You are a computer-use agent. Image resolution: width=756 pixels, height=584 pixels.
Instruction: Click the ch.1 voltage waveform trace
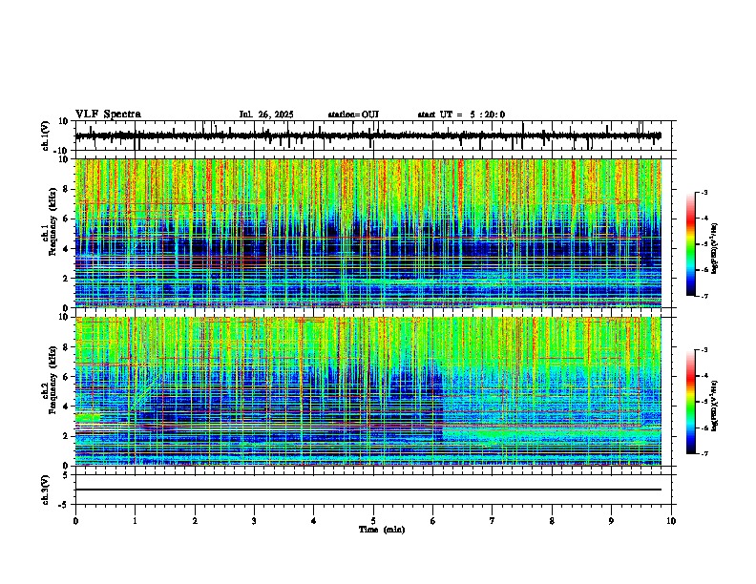click(368, 136)
